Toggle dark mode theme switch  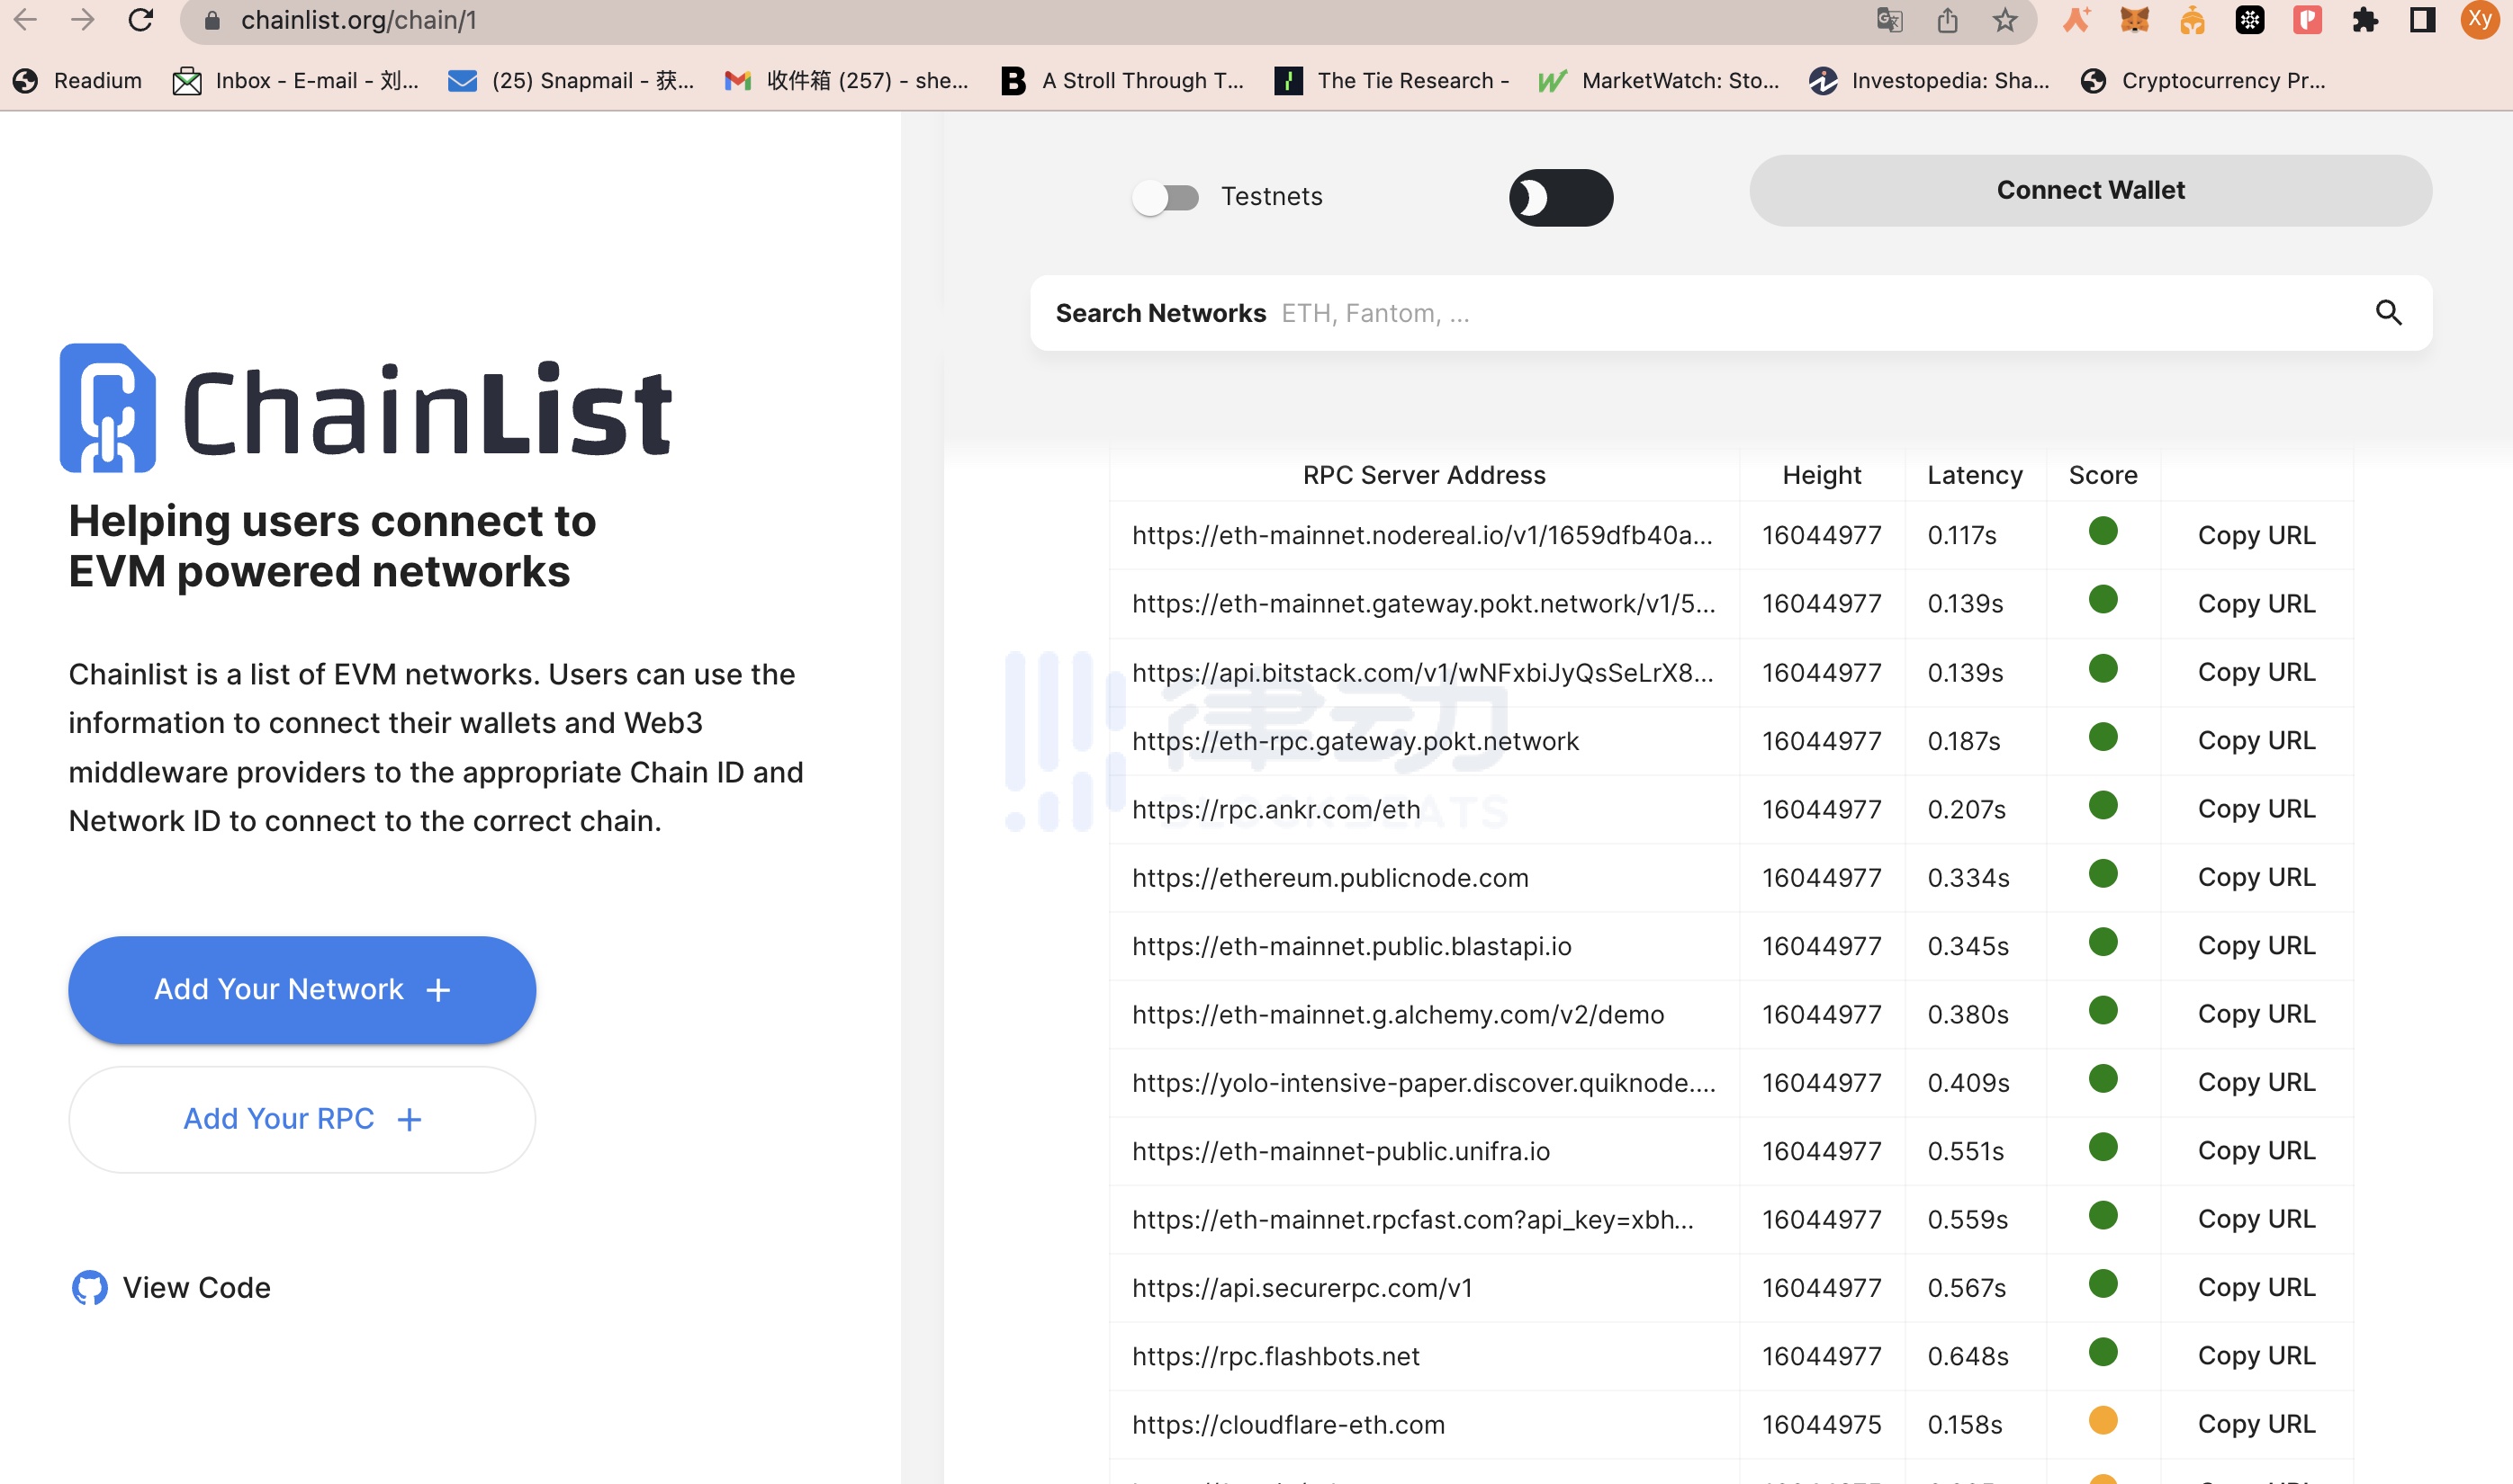[x=1560, y=197]
